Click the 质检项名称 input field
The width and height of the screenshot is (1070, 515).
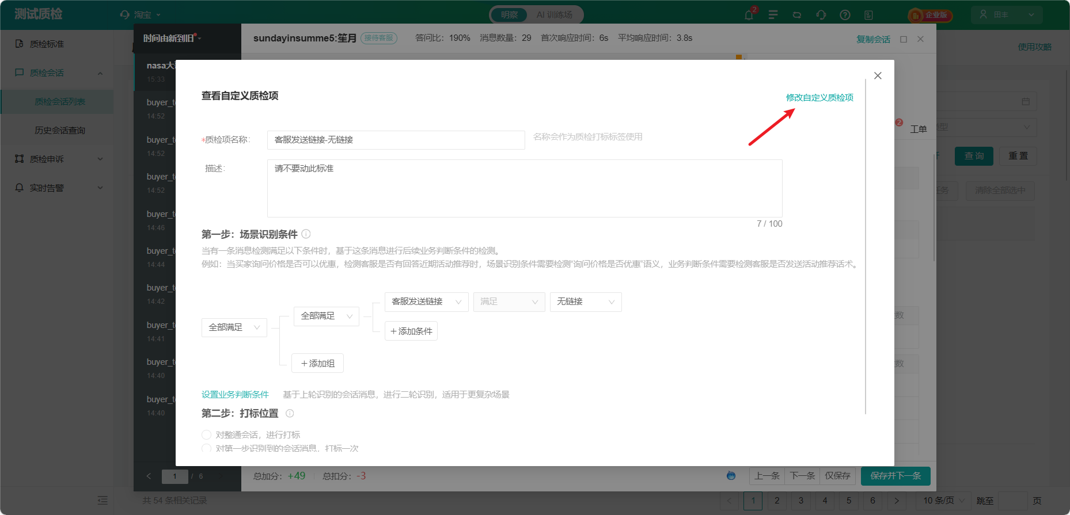pyautogui.click(x=396, y=140)
